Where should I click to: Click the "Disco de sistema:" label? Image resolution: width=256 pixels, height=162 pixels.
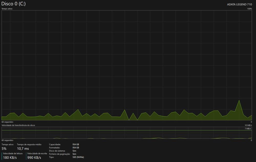pos(57,151)
